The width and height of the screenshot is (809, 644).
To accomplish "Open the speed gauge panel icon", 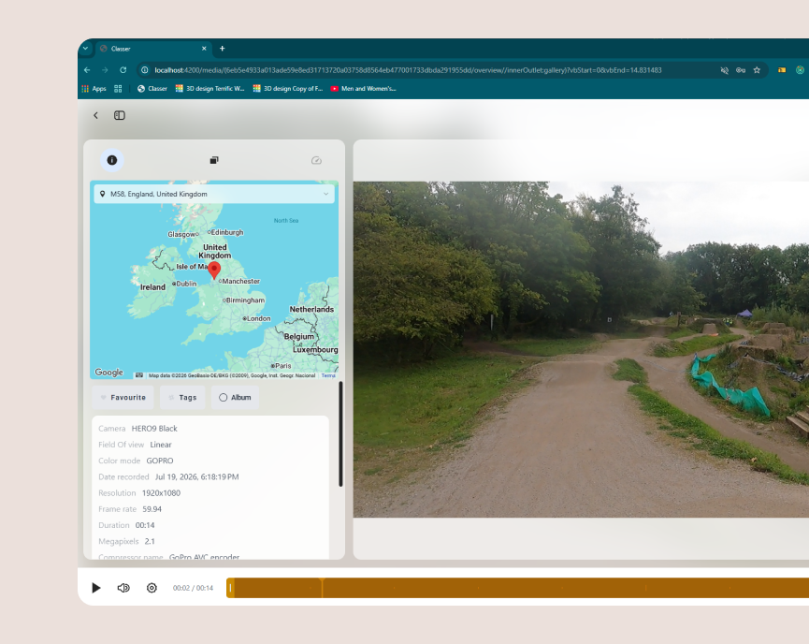I will point(316,161).
